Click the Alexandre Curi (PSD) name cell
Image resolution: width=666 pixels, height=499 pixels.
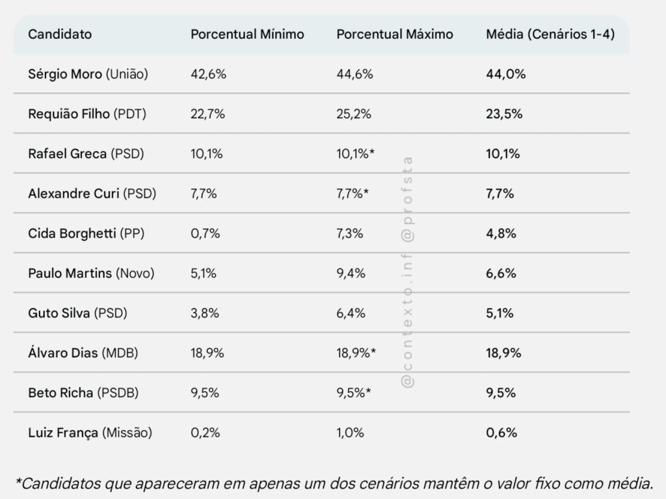pos(92,194)
